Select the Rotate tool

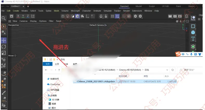coord(4,47)
